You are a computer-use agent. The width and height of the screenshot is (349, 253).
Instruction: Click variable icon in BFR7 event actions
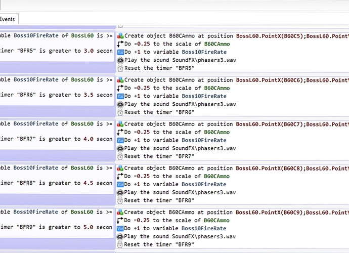point(120,140)
